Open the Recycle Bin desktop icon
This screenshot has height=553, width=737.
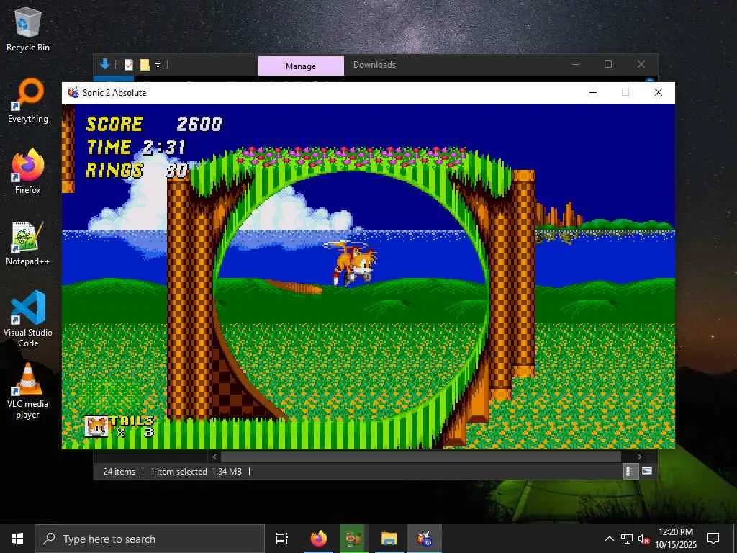point(28,29)
